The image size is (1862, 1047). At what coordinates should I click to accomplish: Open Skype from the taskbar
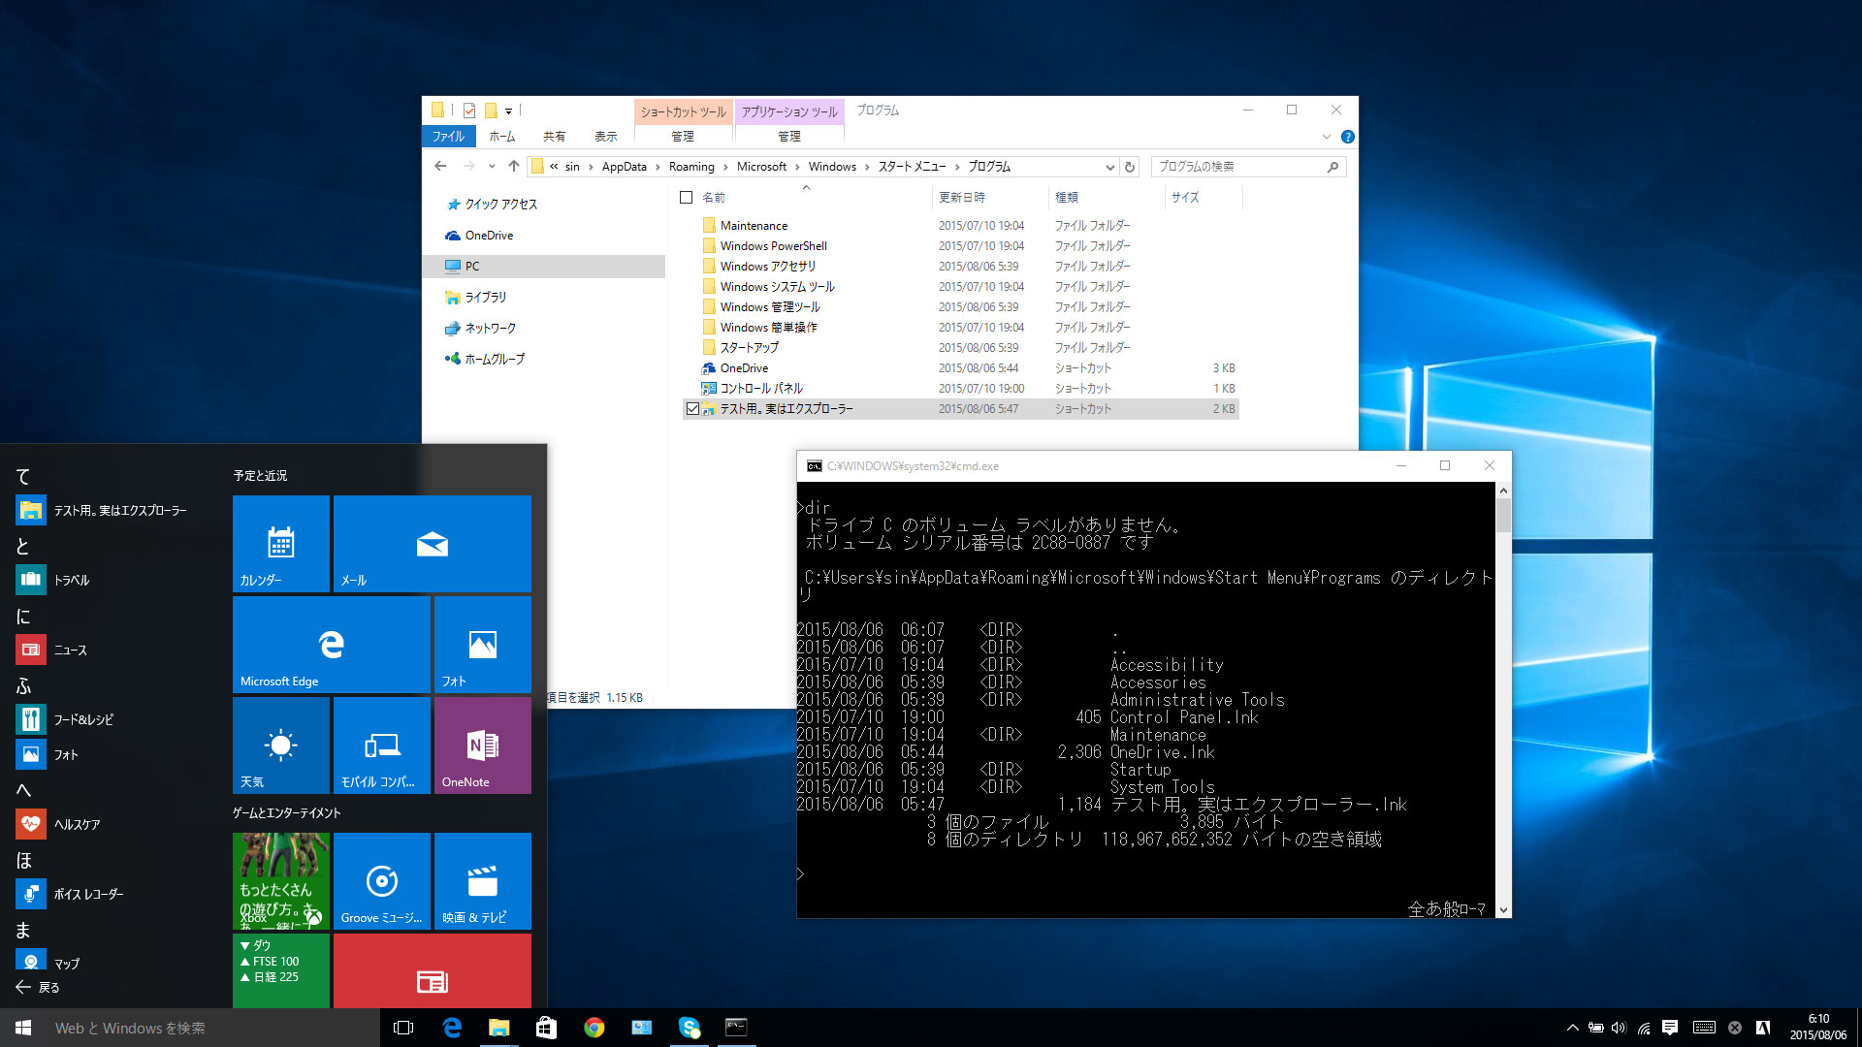click(690, 1028)
